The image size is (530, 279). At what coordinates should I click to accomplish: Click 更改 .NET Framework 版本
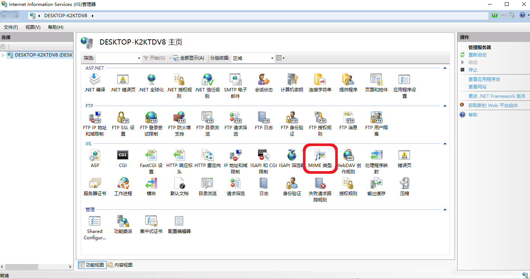[x=497, y=96]
